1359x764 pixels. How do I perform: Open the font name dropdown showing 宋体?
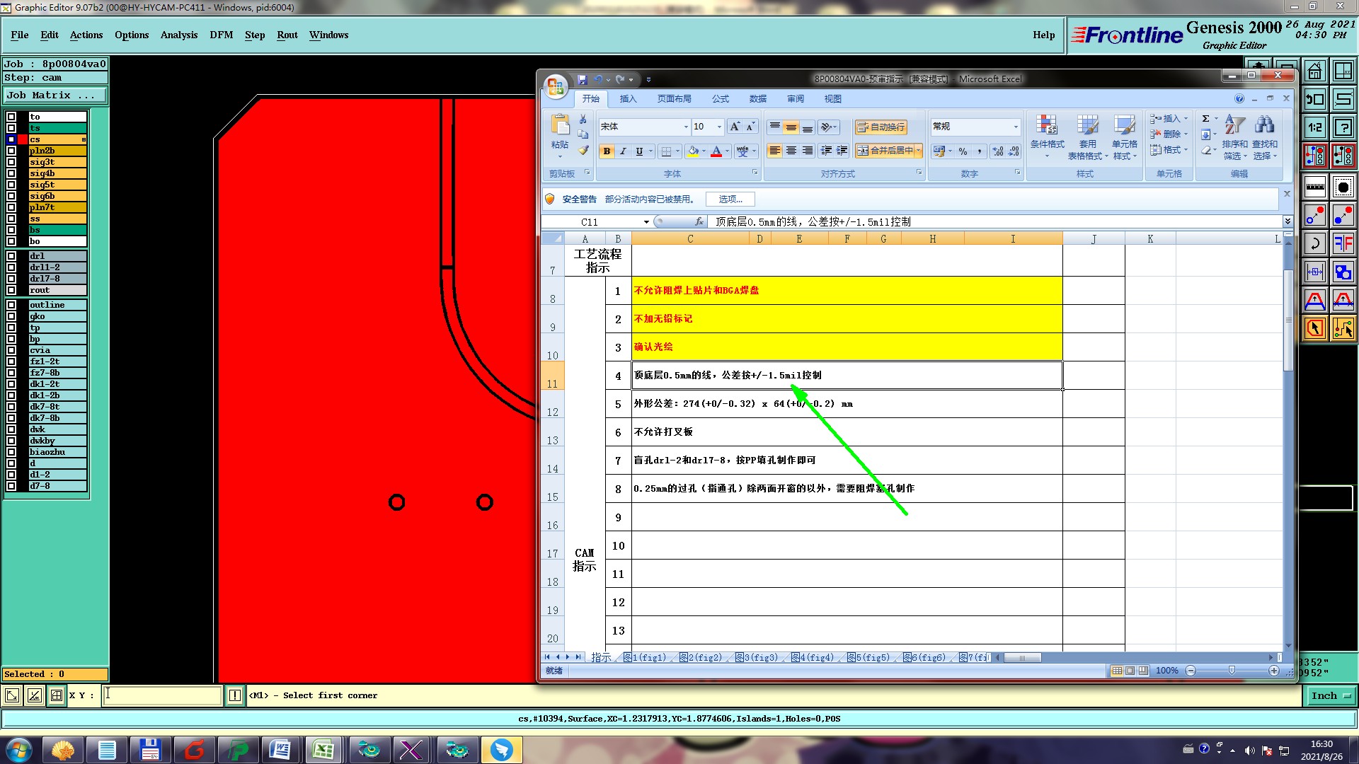685,127
